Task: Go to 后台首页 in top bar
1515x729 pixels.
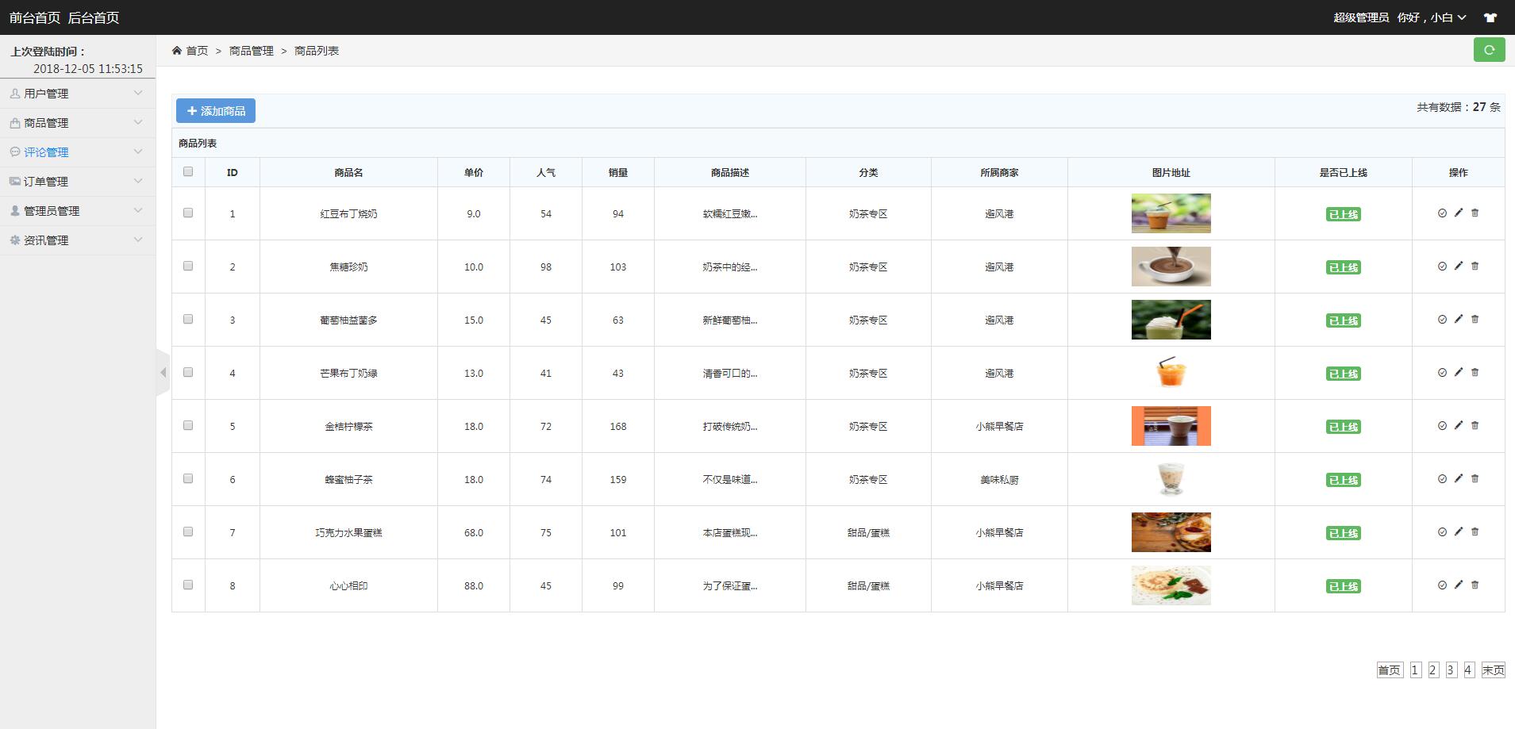Action: pos(94,17)
